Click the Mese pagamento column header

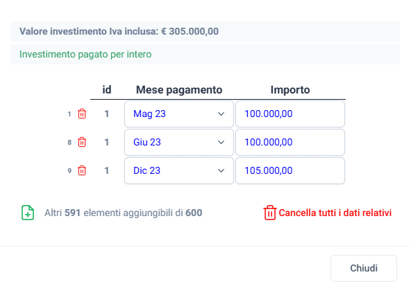tap(179, 90)
